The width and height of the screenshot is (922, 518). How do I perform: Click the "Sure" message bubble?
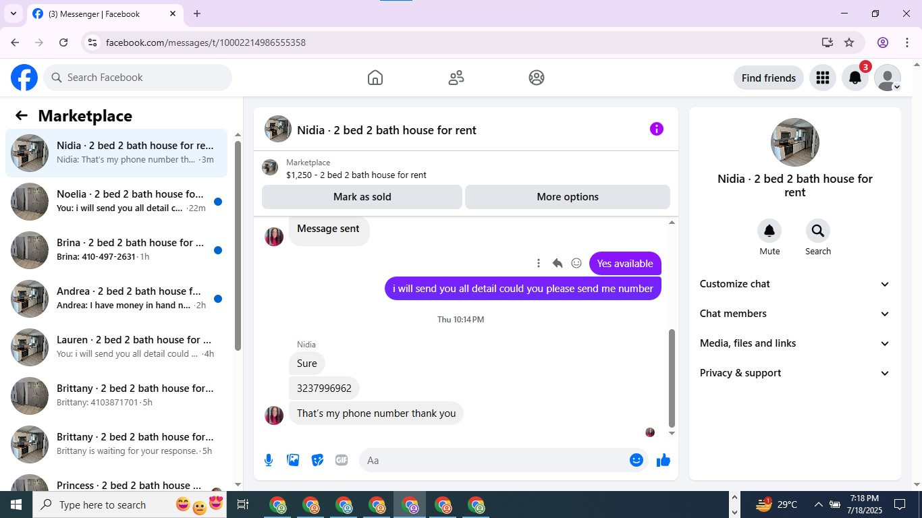307,364
